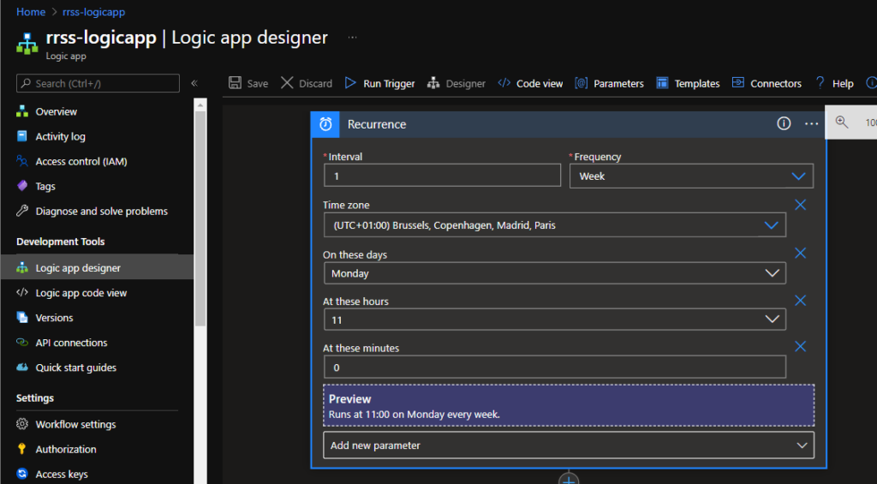The width and height of the screenshot is (877, 484).
Task: Open Help from the toolbar
Action: [x=834, y=83]
